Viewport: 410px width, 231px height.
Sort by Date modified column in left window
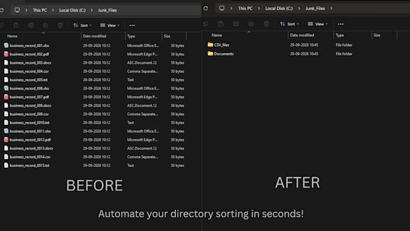(95, 36)
